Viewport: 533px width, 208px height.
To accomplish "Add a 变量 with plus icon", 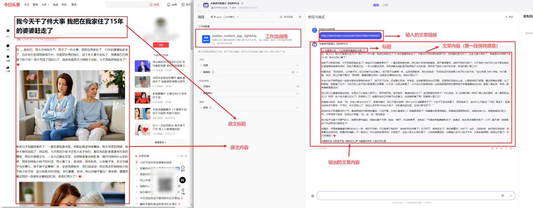I will (x=298, y=65).
